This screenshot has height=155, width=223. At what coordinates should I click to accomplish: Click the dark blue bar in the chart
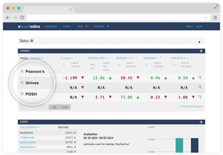point(194,145)
